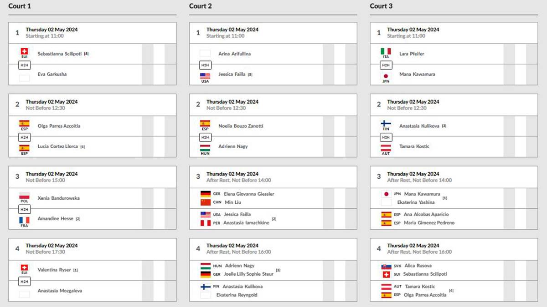Open player Valentina Ryser
The height and width of the screenshot is (307, 547).
click(54, 270)
